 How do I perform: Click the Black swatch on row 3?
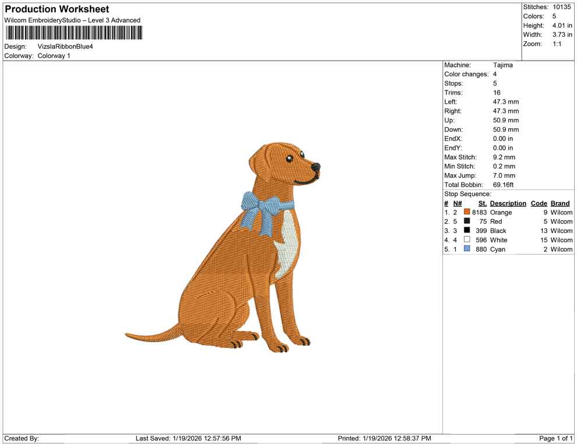pos(466,230)
